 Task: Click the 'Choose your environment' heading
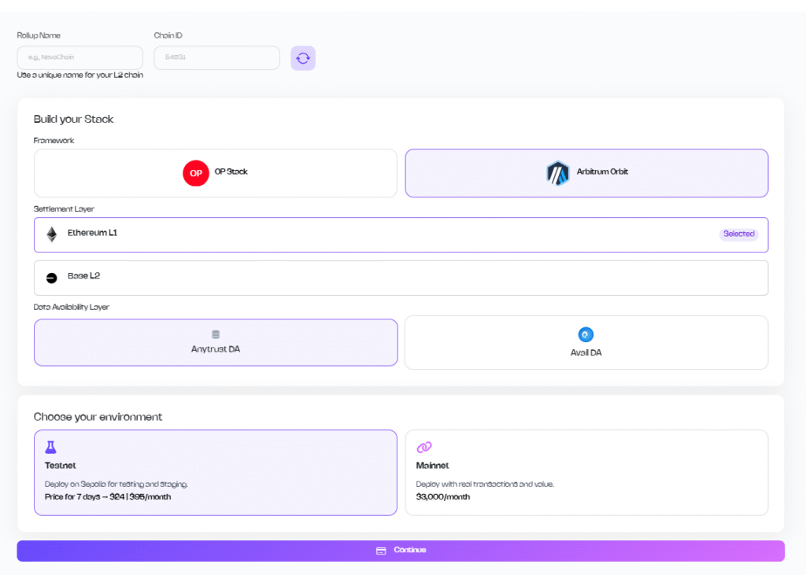tap(98, 417)
